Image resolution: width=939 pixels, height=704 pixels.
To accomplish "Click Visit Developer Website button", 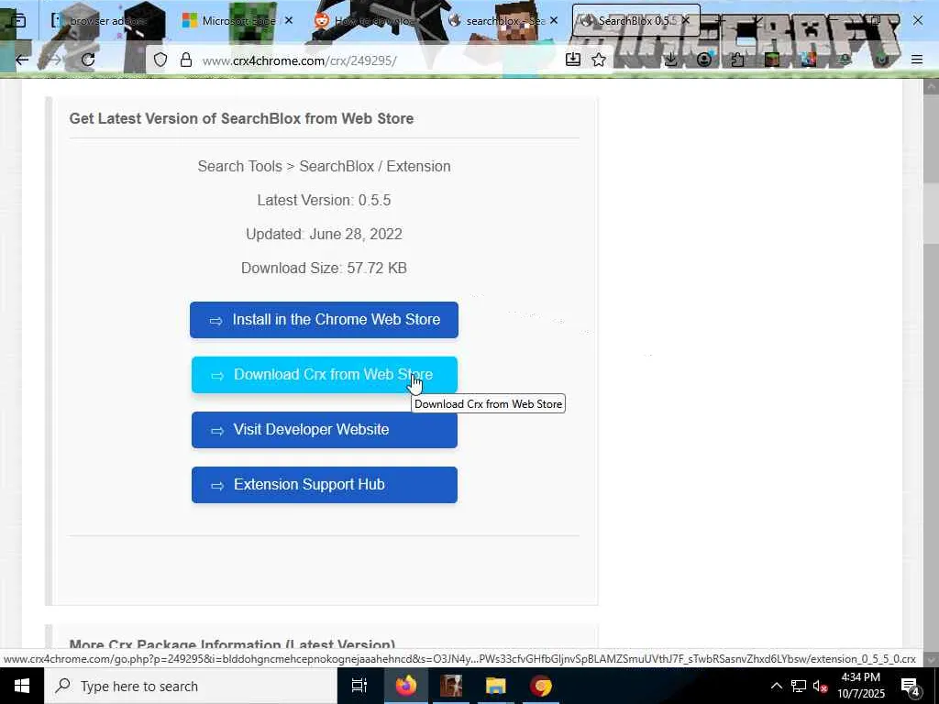I will [x=324, y=430].
